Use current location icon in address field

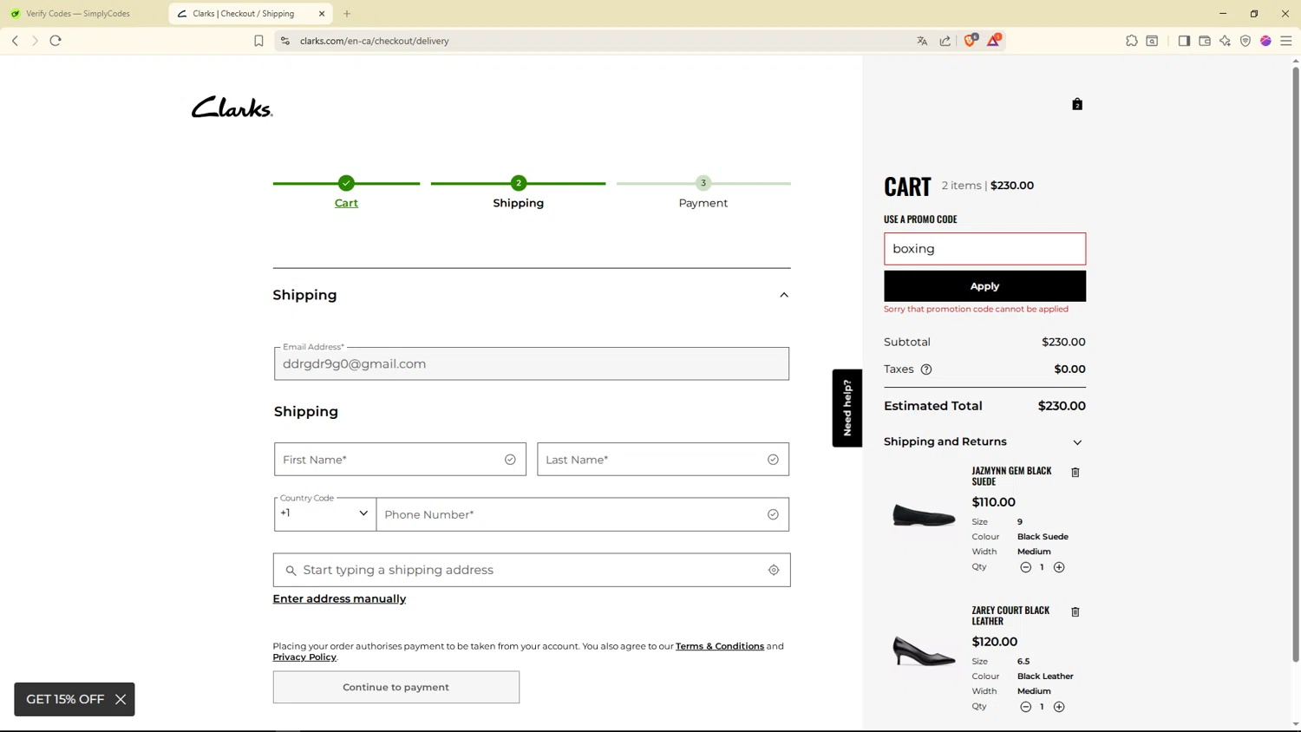774,570
